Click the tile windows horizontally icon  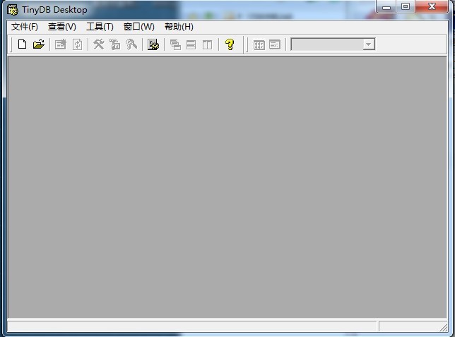[191, 44]
